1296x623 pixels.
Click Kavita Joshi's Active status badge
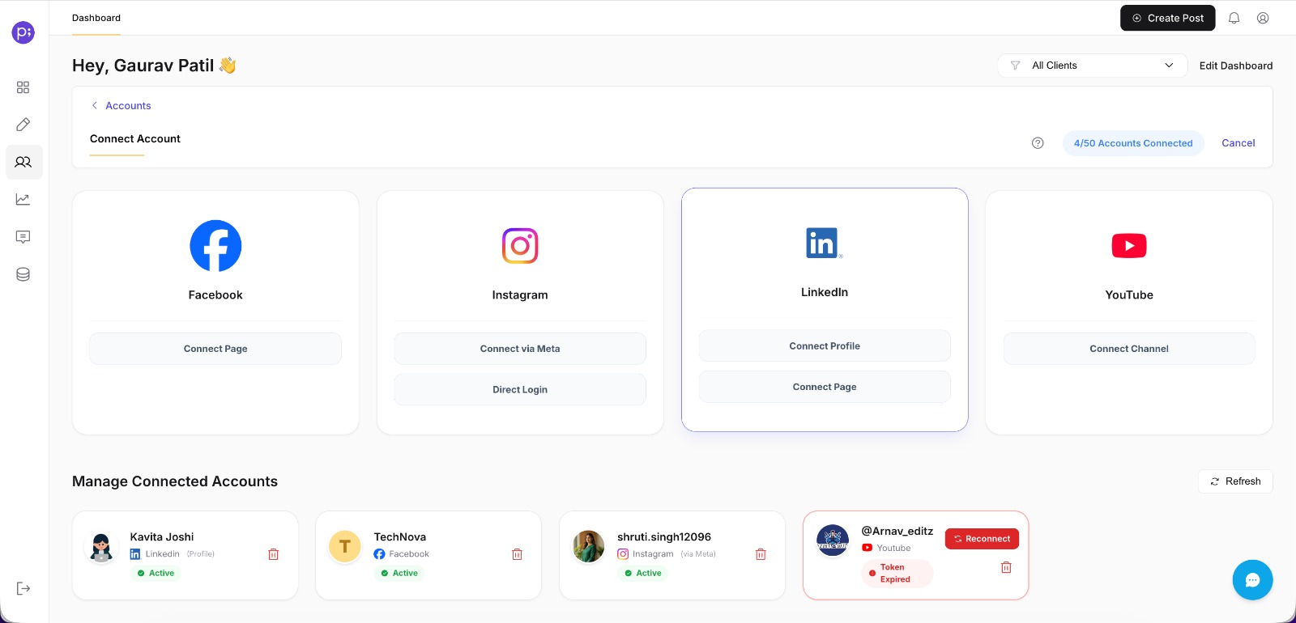(156, 573)
